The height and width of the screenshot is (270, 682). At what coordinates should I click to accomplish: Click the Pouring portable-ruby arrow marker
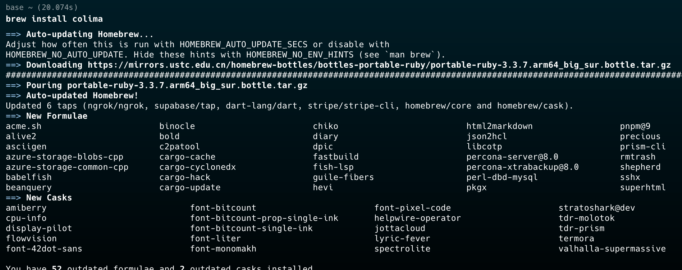tap(13, 85)
